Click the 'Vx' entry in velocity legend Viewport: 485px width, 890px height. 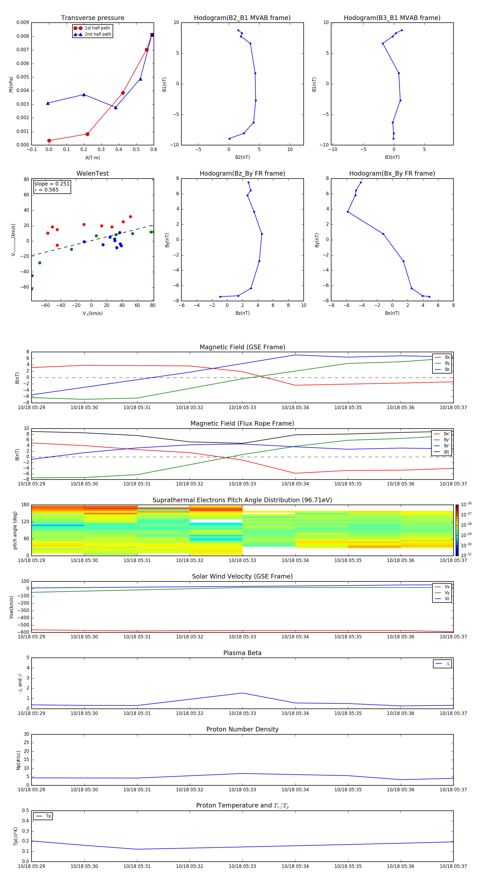[442, 587]
